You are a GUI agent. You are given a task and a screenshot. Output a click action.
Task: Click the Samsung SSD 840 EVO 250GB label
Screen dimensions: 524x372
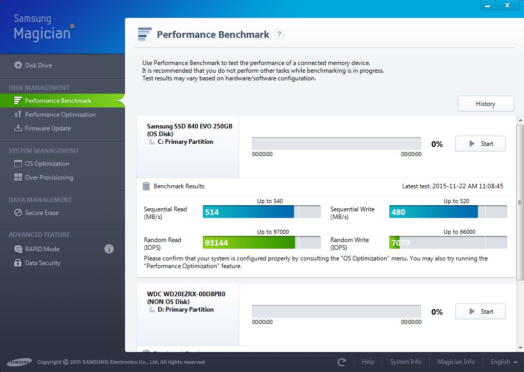click(190, 126)
